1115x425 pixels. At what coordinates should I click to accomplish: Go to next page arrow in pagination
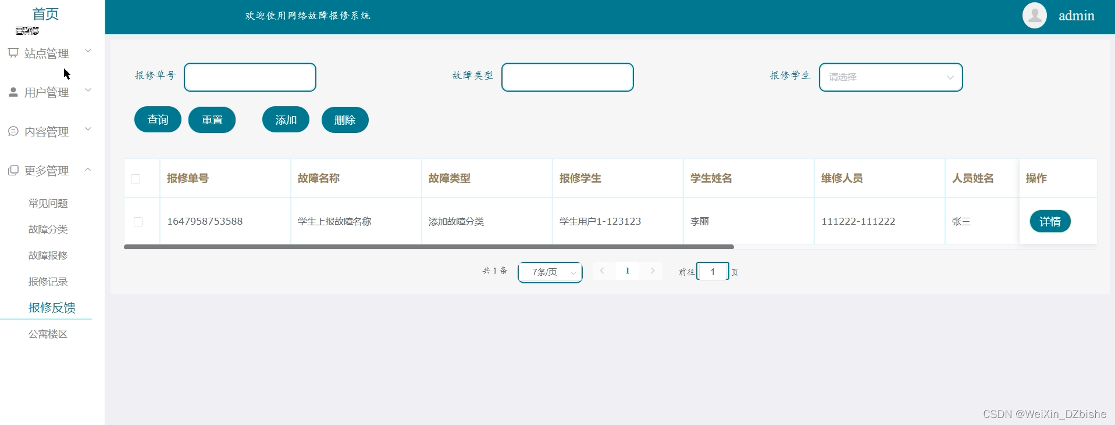click(653, 271)
